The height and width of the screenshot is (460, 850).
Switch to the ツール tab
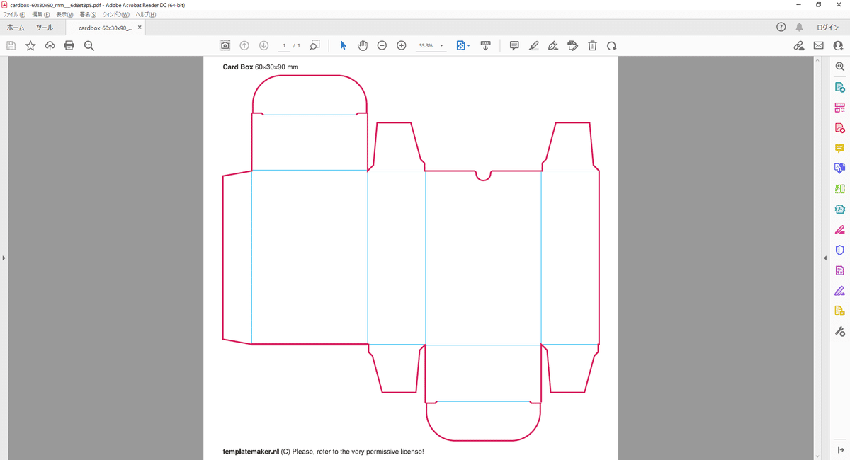point(45,28)
